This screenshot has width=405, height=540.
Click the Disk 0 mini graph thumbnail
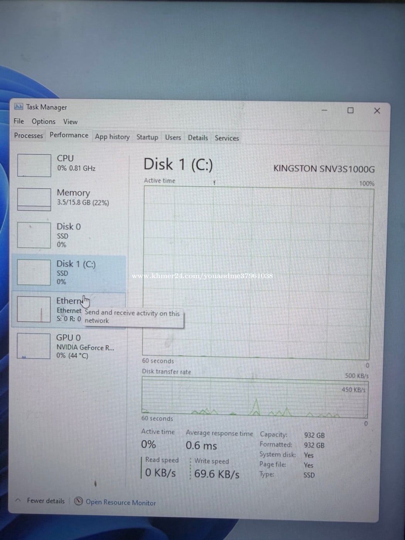(34, 235)
